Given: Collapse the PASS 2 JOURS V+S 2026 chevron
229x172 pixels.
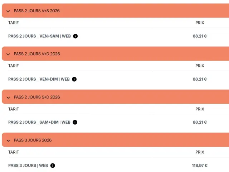Looking at the screenshot, I should click(x=8, y=11).
